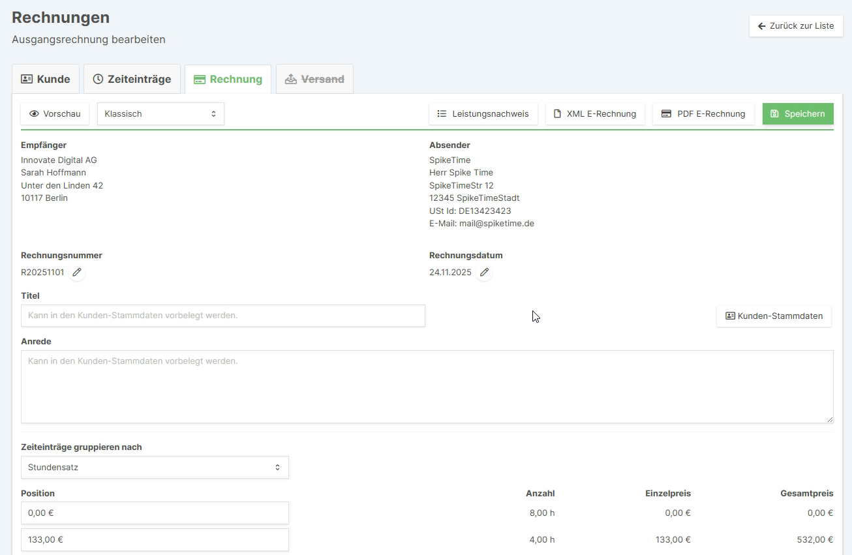Click the Anrede textarea resize handle
The height and width of the screenshot is (555, 852).
point(829,419)
